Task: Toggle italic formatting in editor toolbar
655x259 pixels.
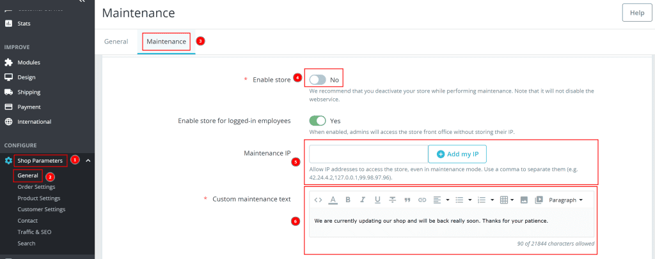Action: click(363, 200)
